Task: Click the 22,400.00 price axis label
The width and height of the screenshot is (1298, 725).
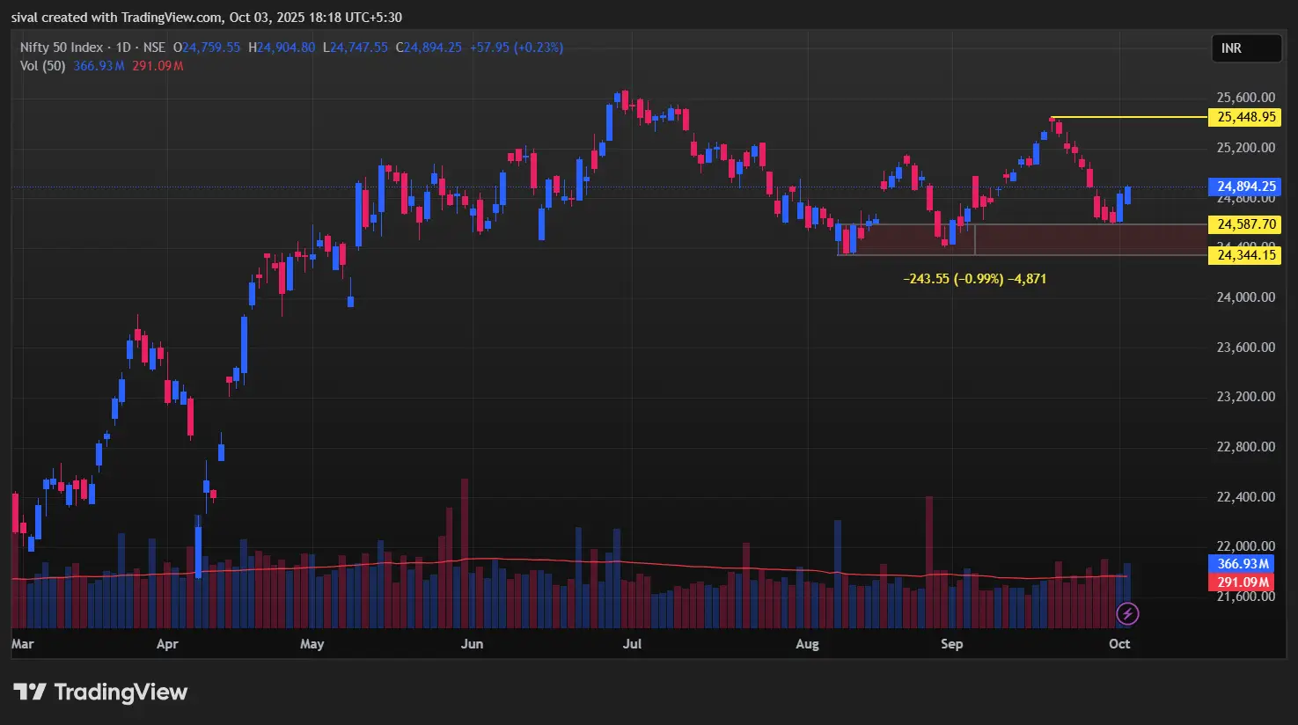Action: [1245, 497]
